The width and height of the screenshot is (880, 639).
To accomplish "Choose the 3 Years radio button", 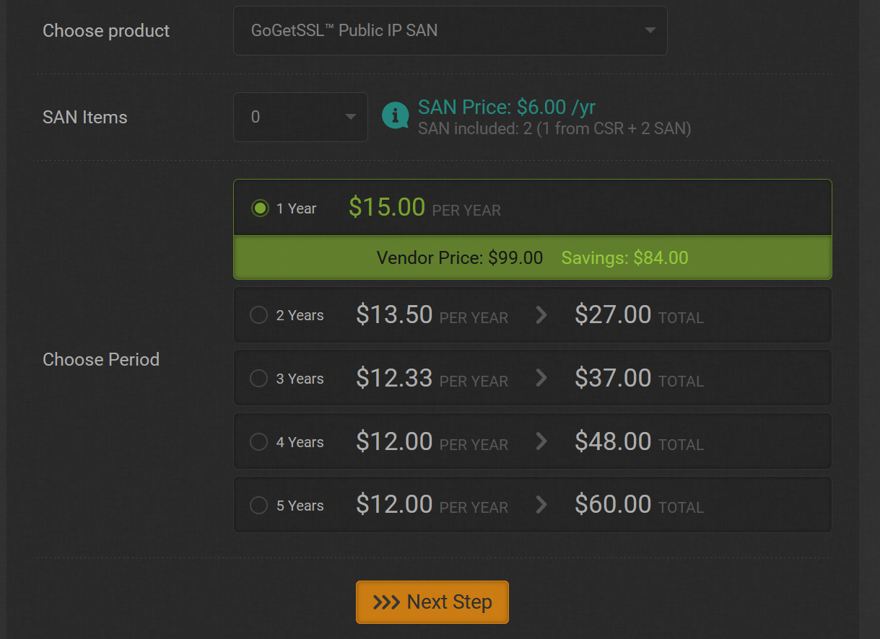I will 258,379.
